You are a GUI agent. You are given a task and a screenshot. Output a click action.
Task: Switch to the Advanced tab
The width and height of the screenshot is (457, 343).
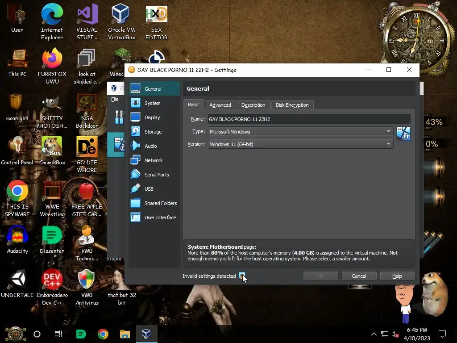tap(220, 105)
